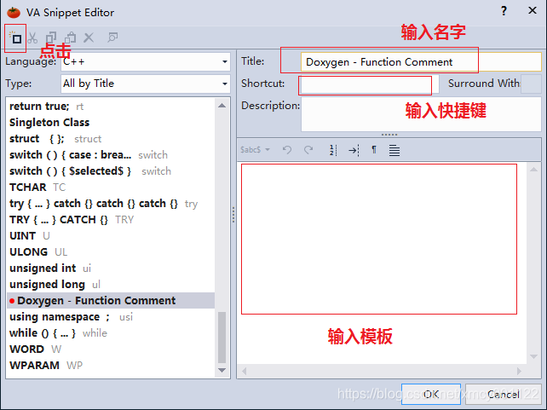Select 'while () { ... }' snippet
547x410 pixels.
tap(111, 333)
